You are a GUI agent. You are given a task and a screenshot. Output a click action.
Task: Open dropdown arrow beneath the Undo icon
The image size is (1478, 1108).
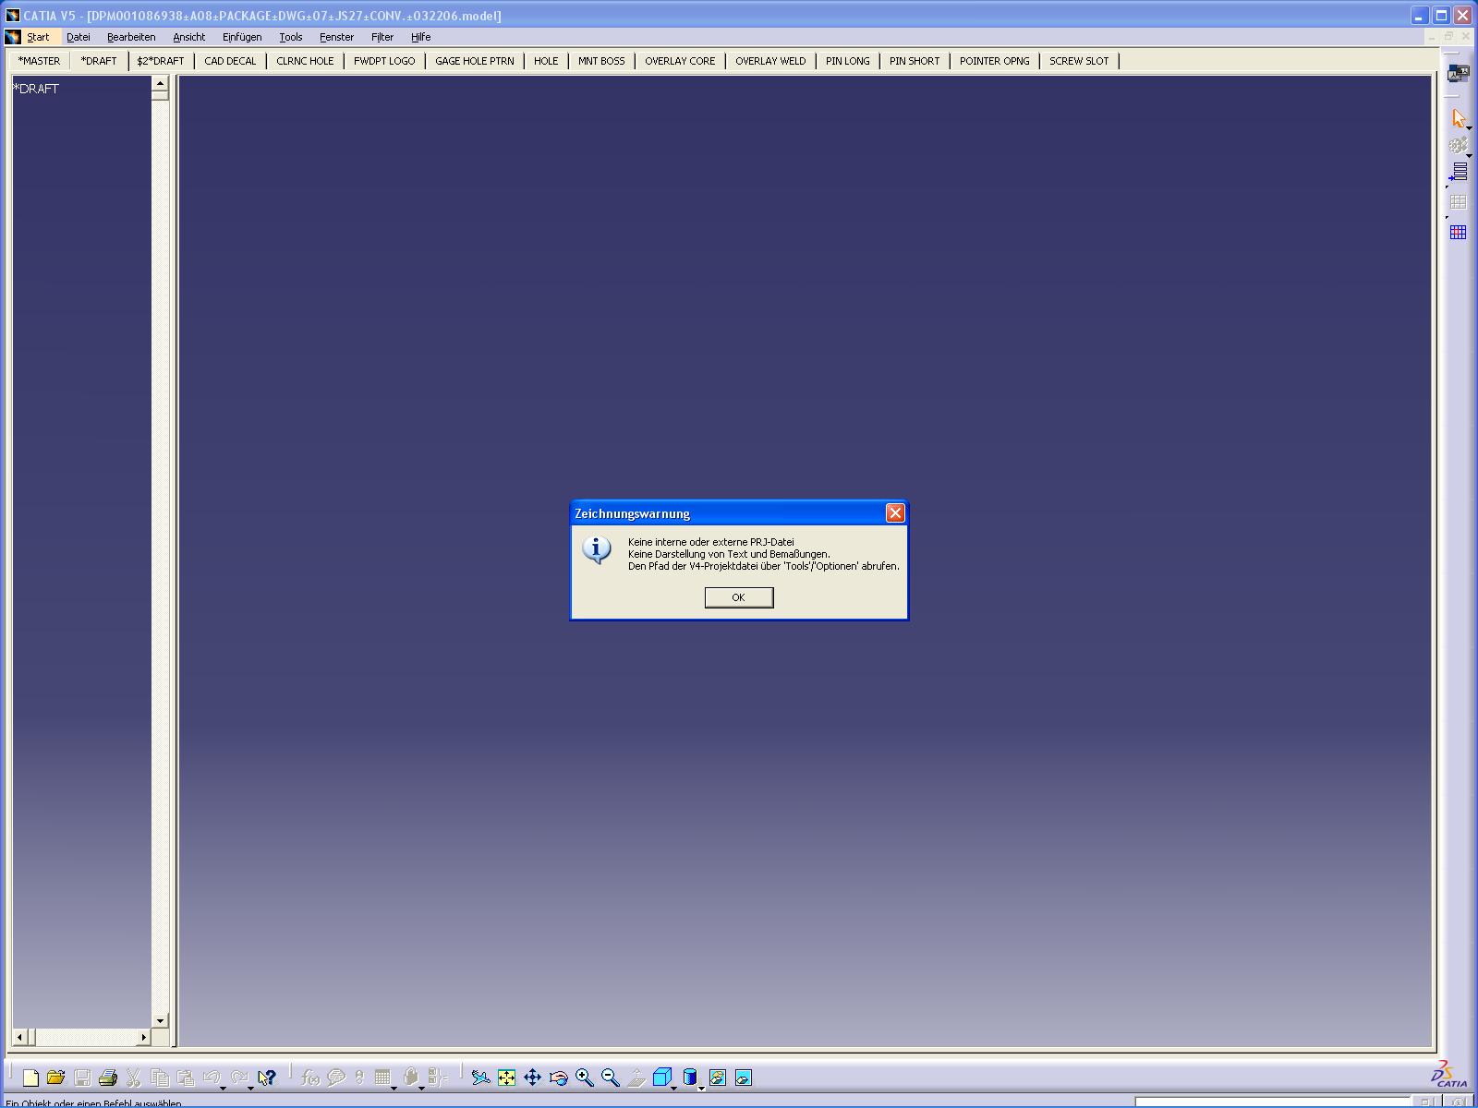[223, 1089]
